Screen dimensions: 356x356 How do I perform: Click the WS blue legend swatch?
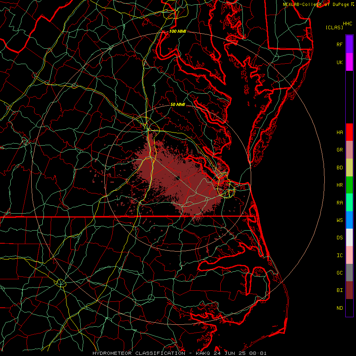point(349,220)
